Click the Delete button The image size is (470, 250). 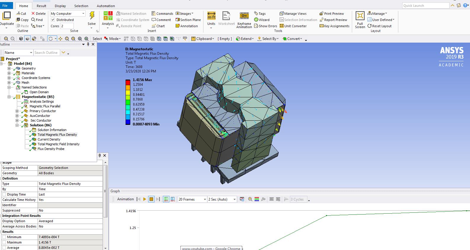point(39,14)
